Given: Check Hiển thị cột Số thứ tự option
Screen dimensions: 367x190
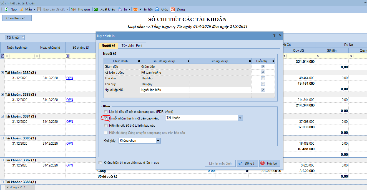Looking at the screenshot, I should point(105,126).
